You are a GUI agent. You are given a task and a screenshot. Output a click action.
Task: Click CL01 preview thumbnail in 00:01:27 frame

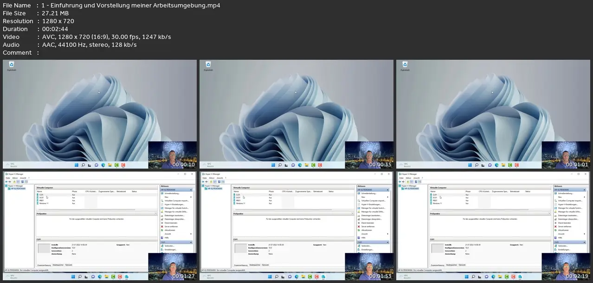(43, 248)
